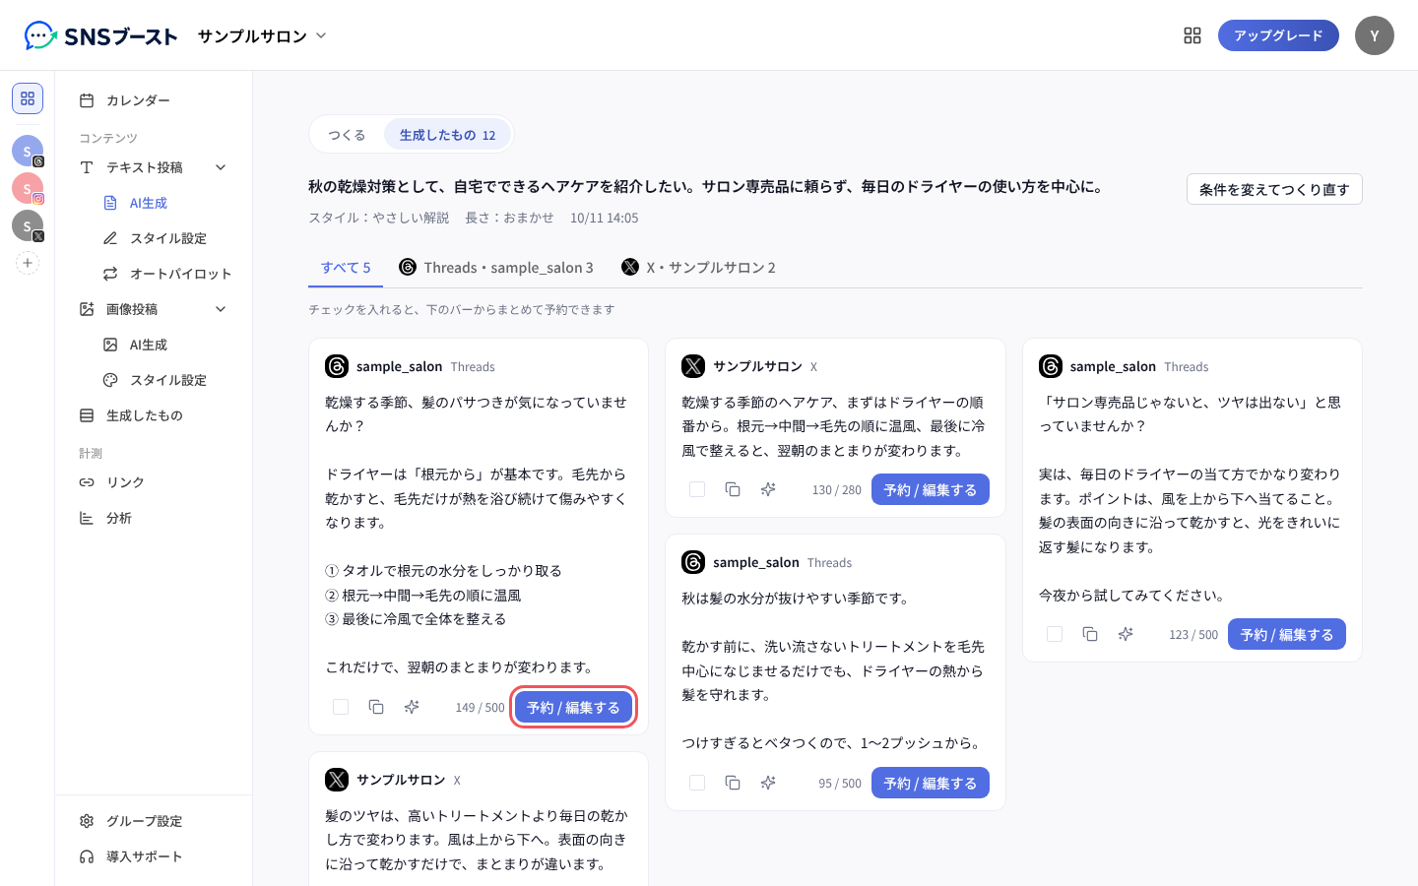
Task: Click the アップグレード button
Action: click(1278, 35)
